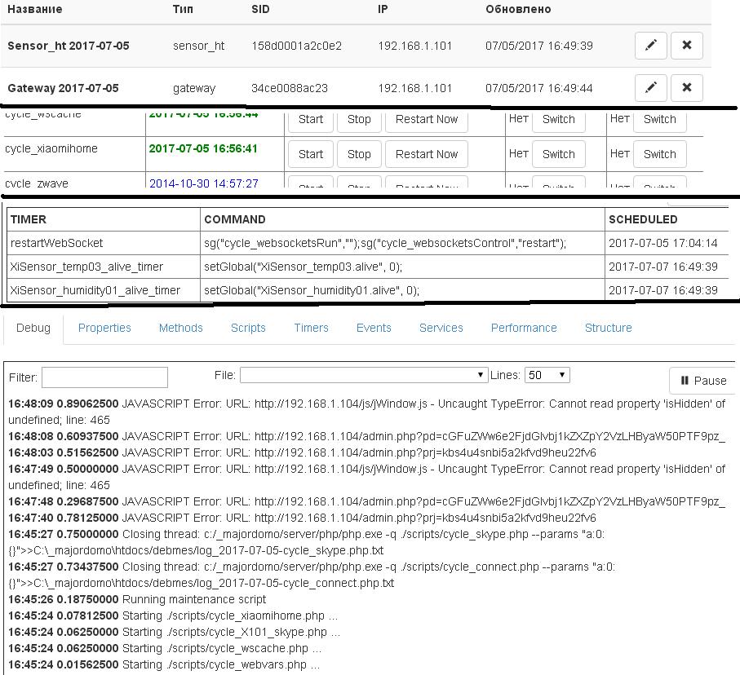The width and height of the screenshot is (740, 675).
Task: Toggle second Switch for cycle_xiaomihome
Action: pyautogui.click(x=659, y=154)
